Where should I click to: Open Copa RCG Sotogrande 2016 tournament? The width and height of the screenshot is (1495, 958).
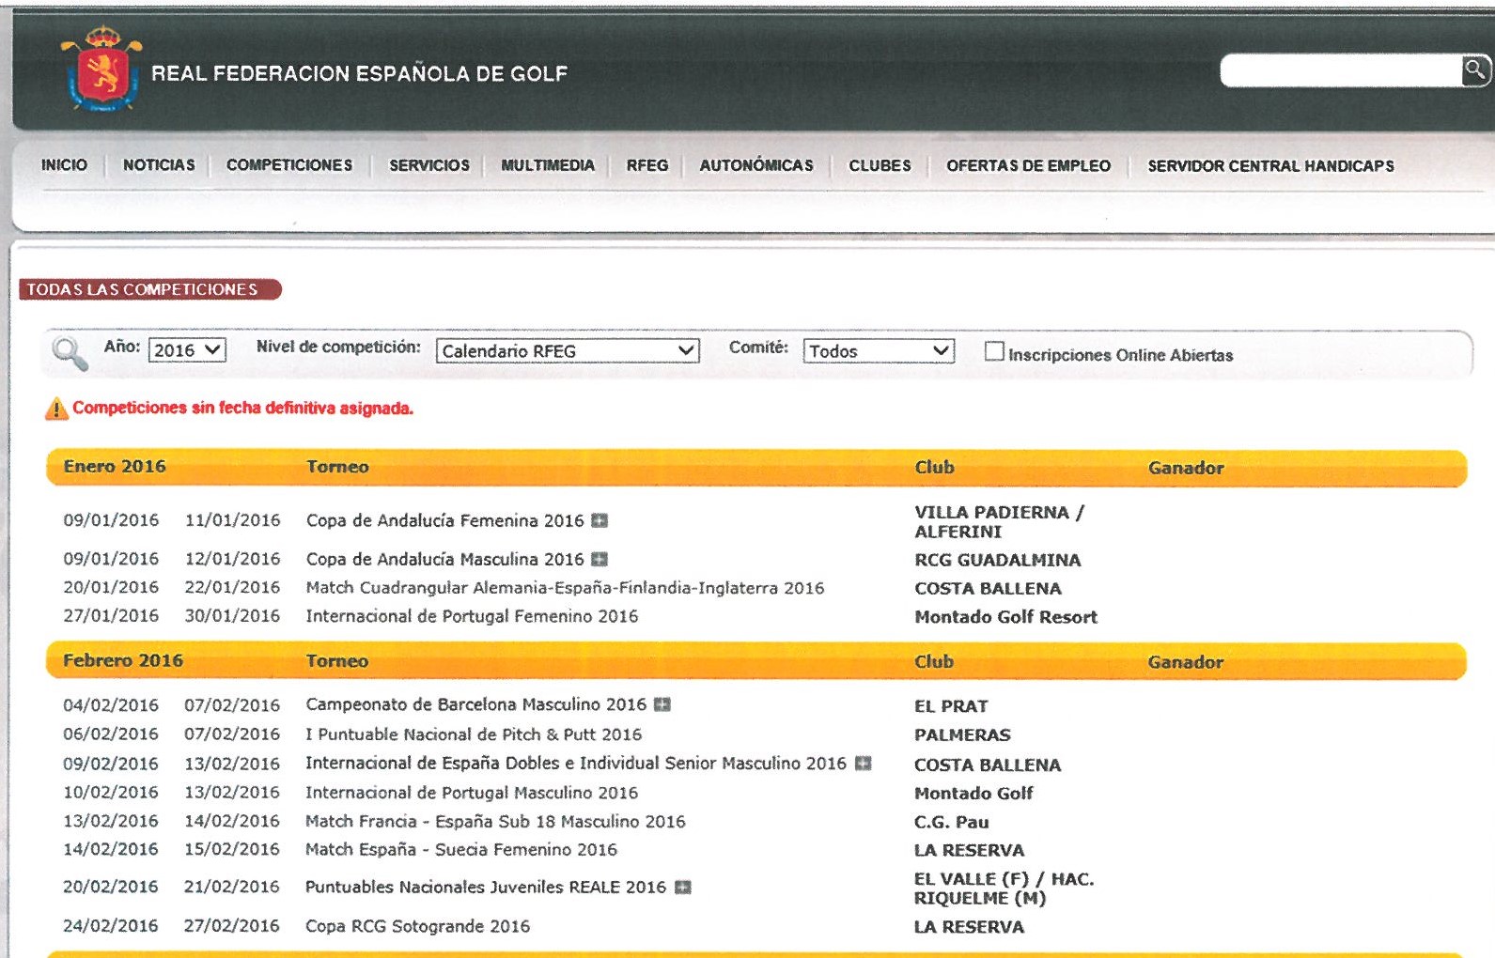[x=418, y=927]
